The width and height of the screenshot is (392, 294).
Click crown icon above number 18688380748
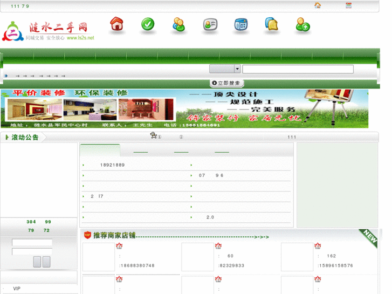(119, 245)
